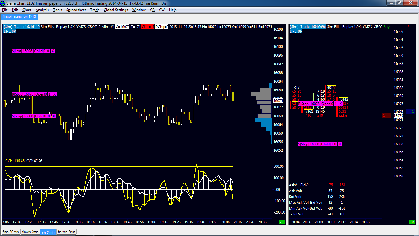Open the Help menu
This screenshot has height=236, width=419.
[173, 10]
